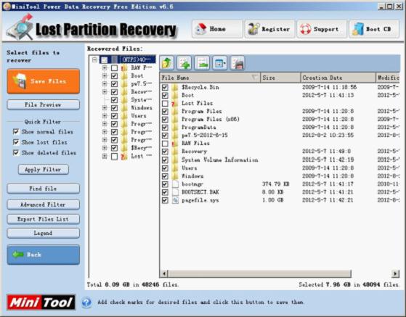The image size is (406, 317).
Task: Click the Windows folder icon in file list
Action: click(175, 176)
